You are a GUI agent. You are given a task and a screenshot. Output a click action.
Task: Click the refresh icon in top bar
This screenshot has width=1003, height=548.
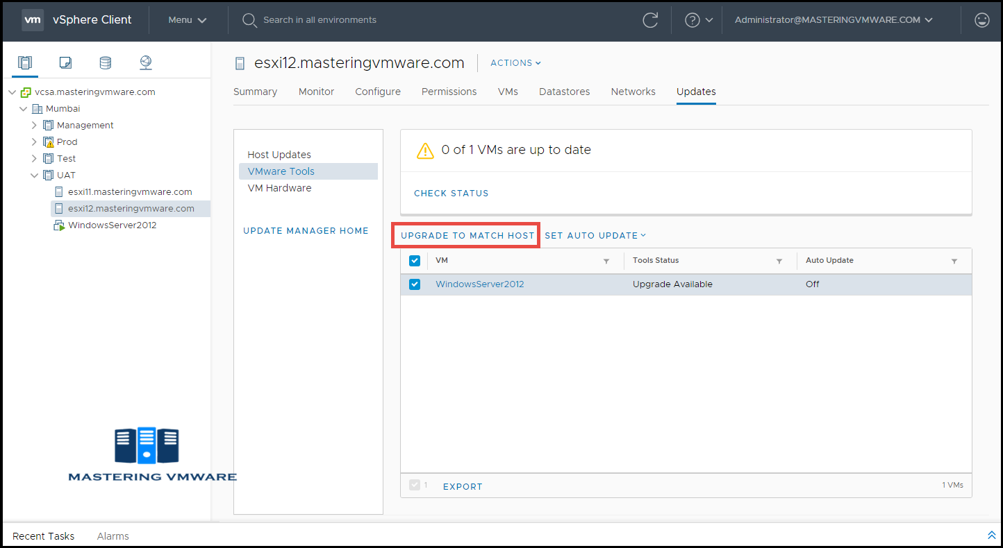coord(650,20)
